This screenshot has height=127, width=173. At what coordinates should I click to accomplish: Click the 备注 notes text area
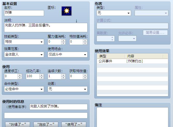click(x=132, y=117)
